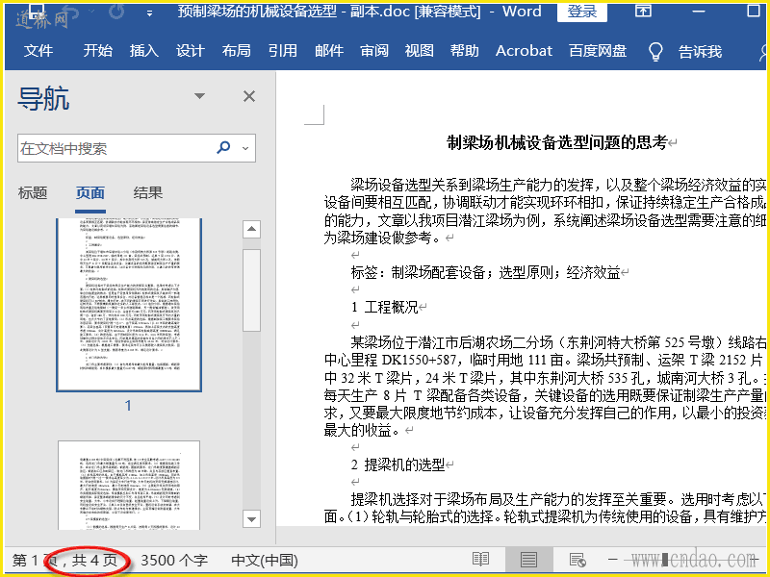The height and width of the screenshot is (577, 770).
Task: Expand the Quick Access Toolbar customize dropdown
Action: pos(149,13)
